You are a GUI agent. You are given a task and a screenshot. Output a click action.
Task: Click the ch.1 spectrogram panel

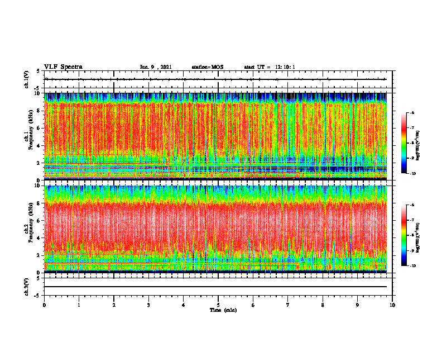pyautogui.click(x=215, y=136)
